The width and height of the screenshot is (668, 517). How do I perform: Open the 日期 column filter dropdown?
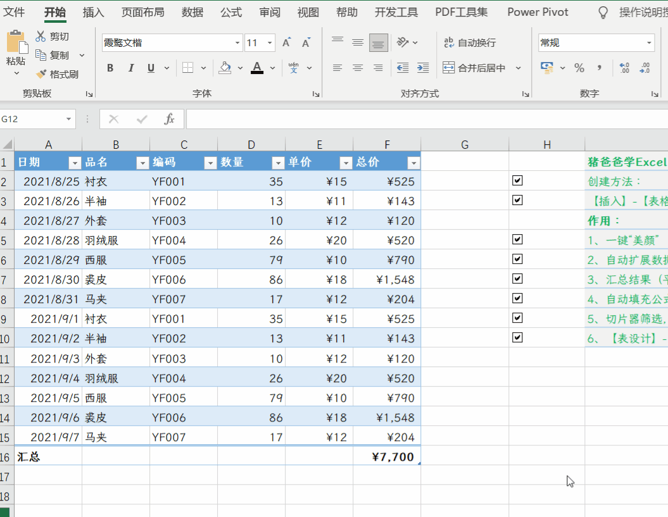(75, 163)
